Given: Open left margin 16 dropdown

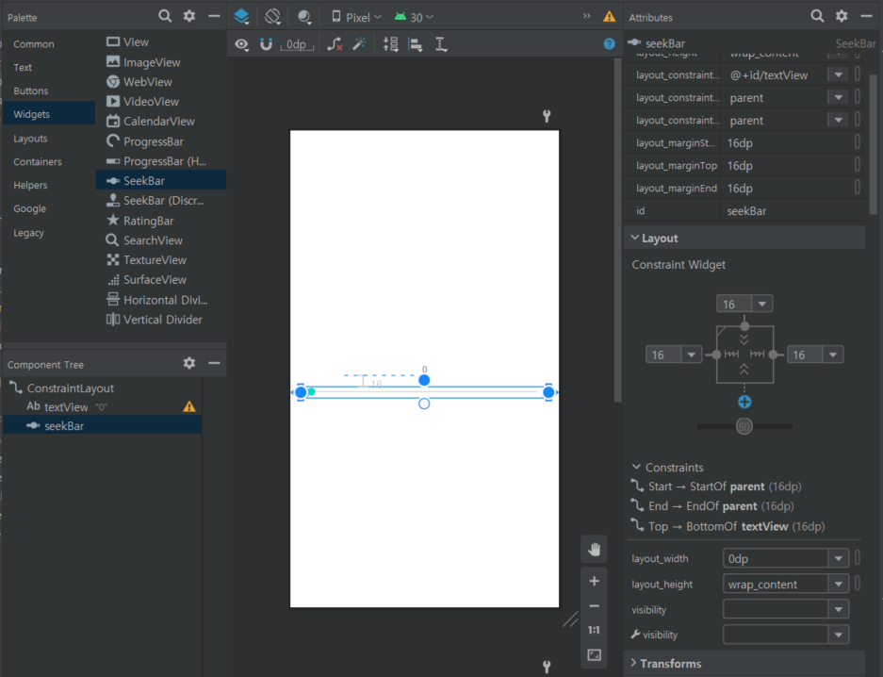Looking at the screenshot, I should tap(692, 355).
